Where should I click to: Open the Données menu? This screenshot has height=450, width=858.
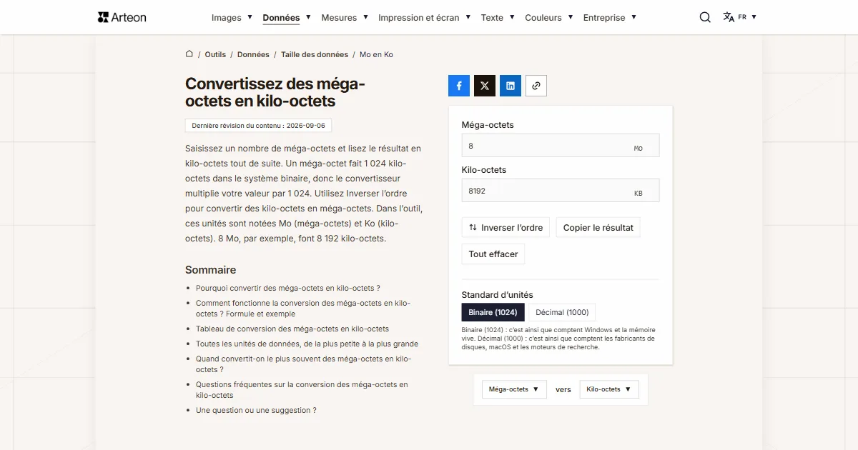(286, 17)
